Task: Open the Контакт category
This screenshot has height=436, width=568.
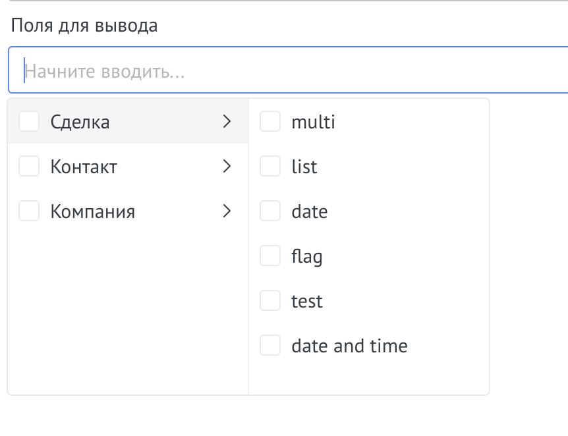Action: point(128,166)
